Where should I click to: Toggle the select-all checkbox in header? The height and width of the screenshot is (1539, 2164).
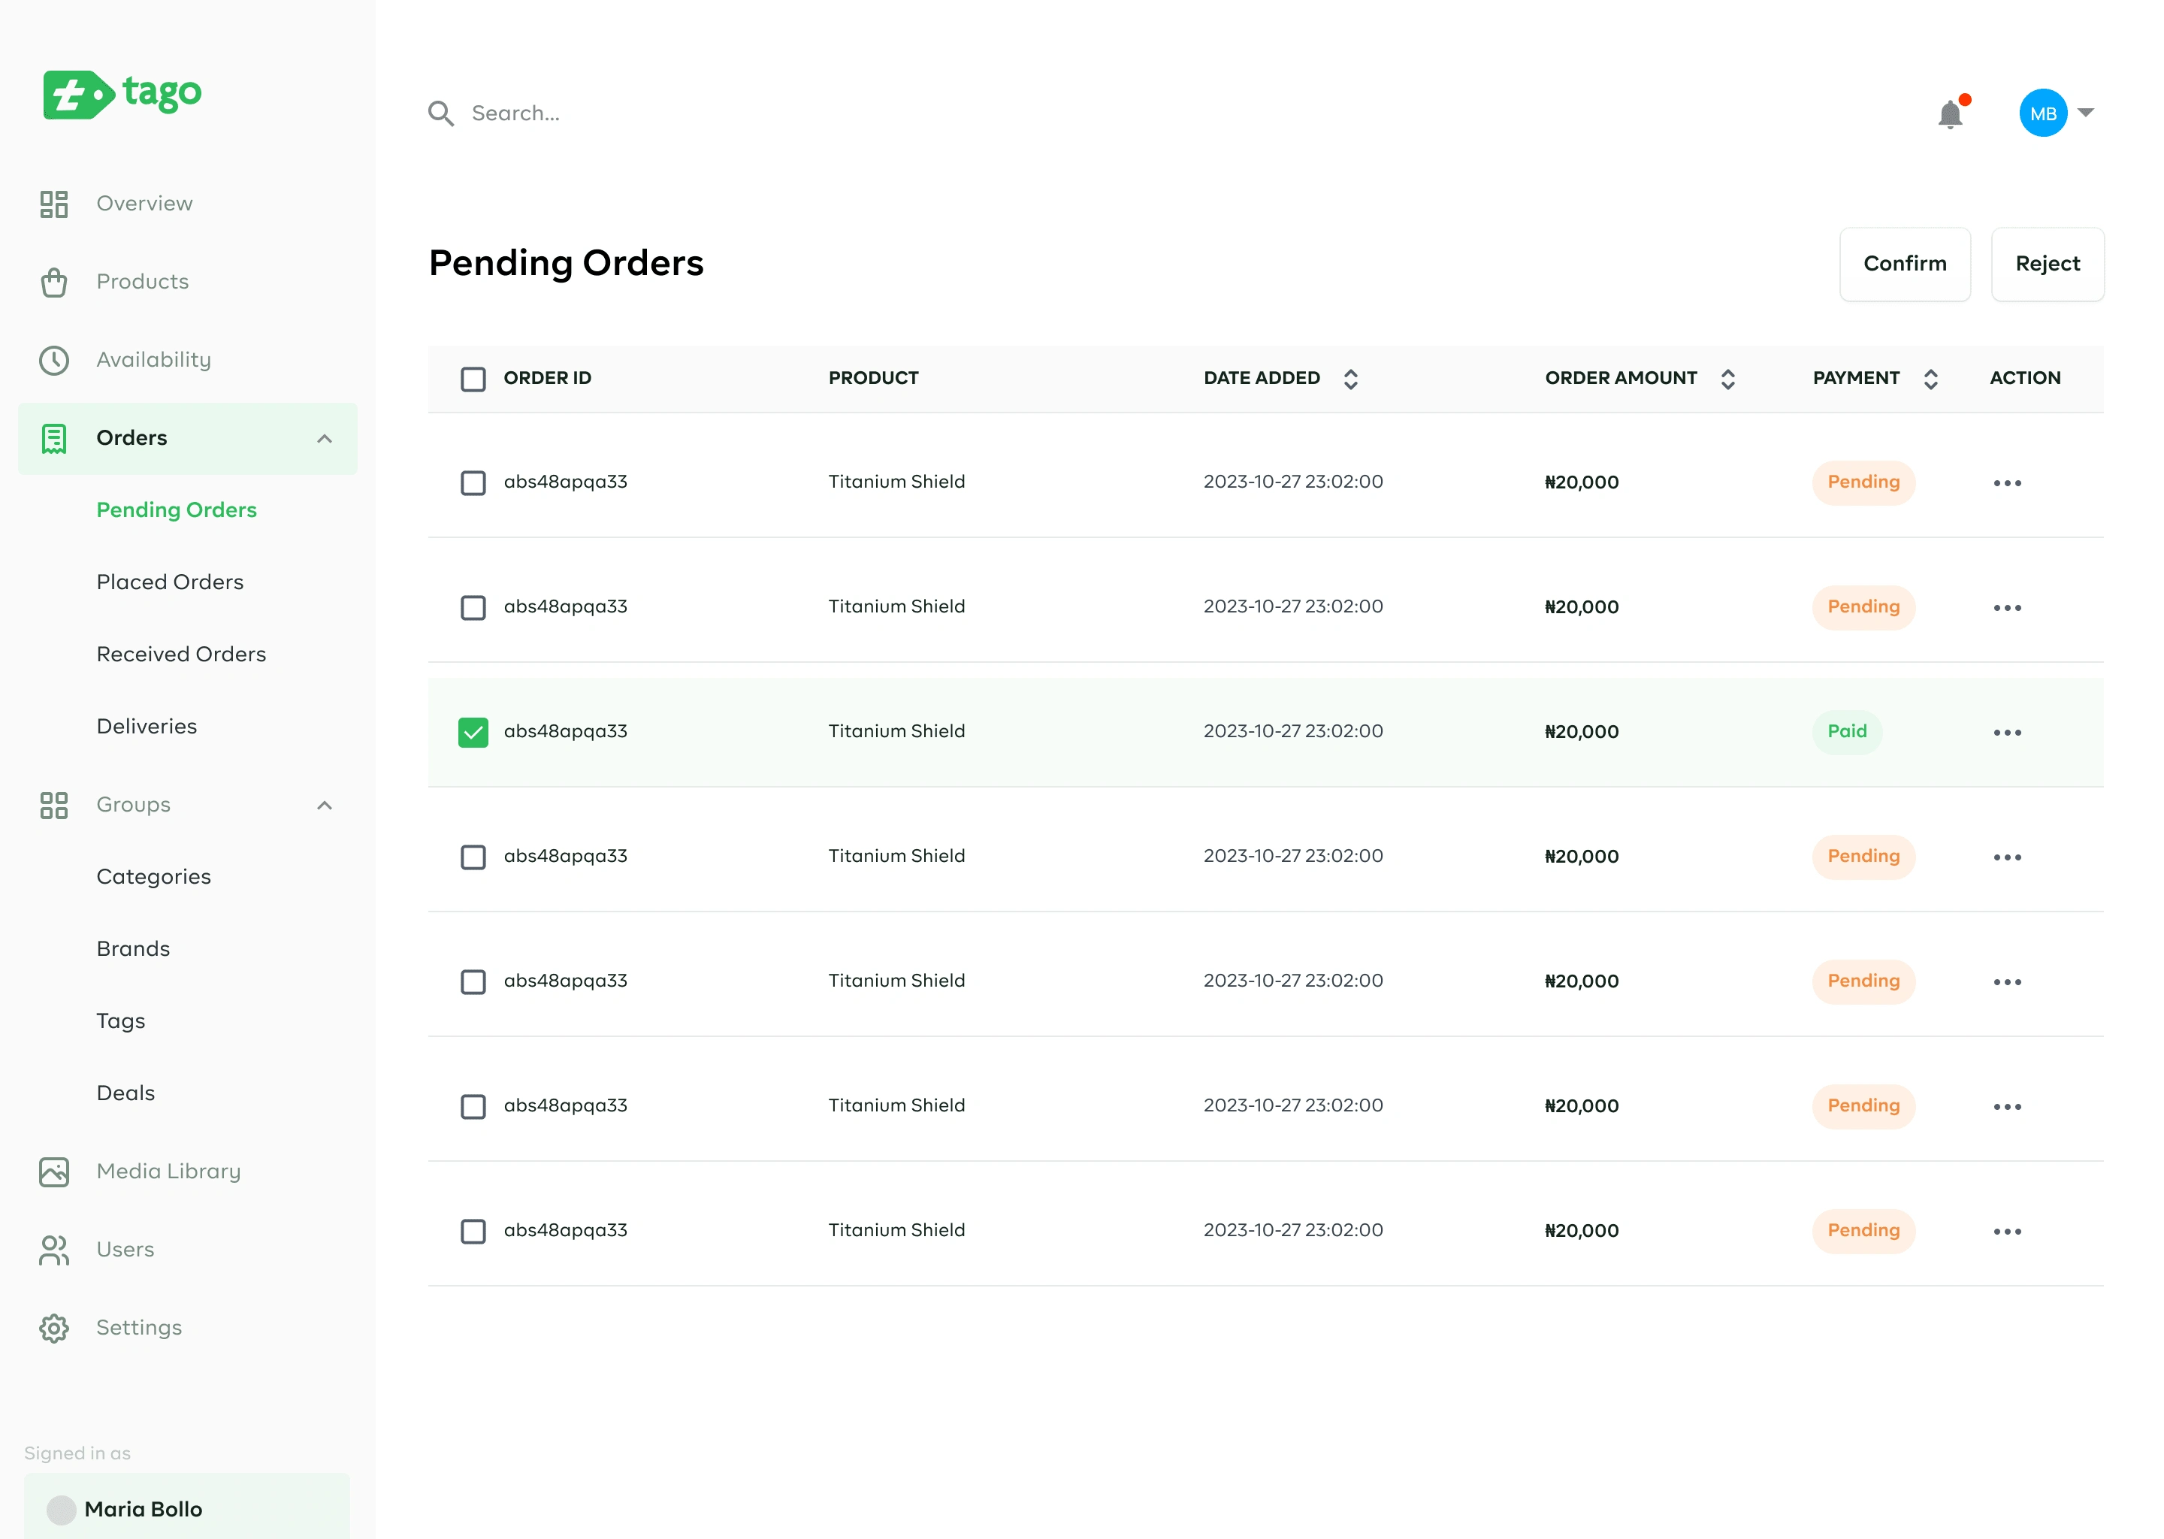click(473, 379)
